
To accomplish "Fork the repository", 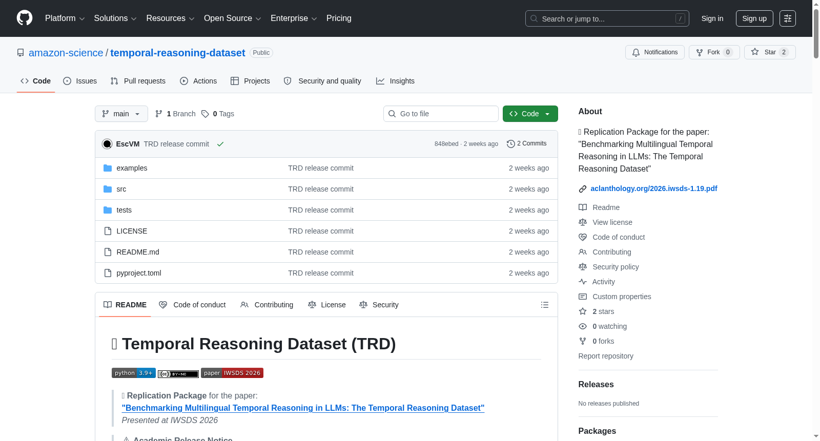I will (714, 52).
